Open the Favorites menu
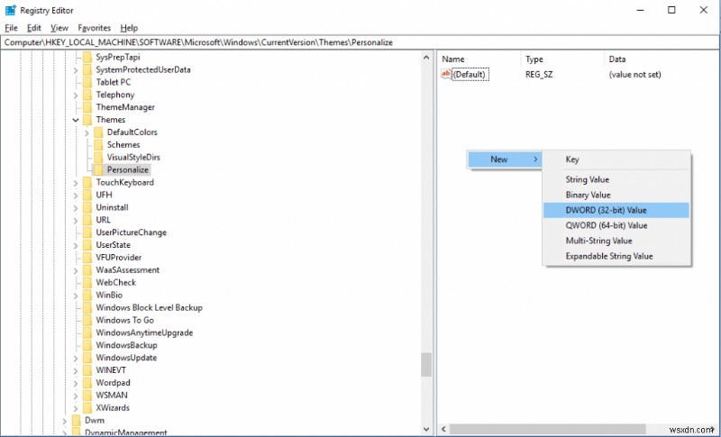Viewport: 721px width, 437px height. click(x=95, y=28)
